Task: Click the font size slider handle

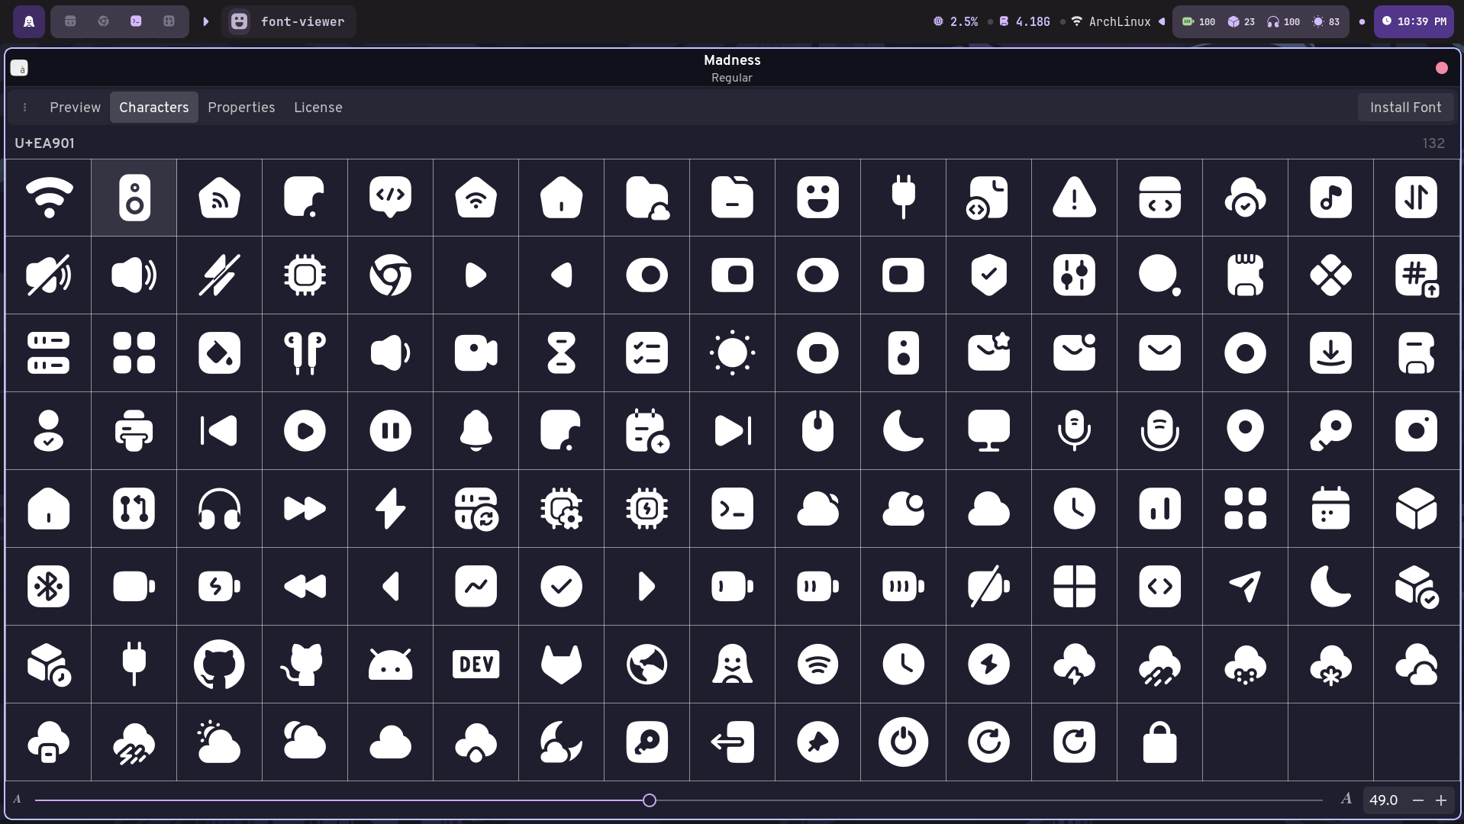Action: [x=650, y=800]
